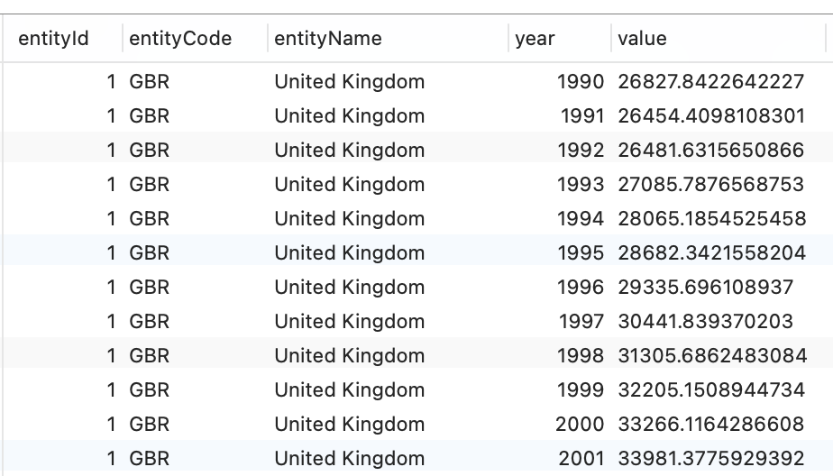
Task: Sort by the value column header
Action: pos(642,39)
